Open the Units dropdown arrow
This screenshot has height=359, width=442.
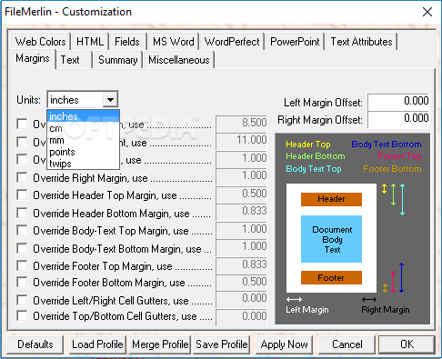(110, 99)
